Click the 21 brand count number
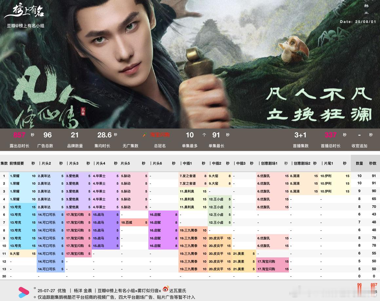 [x=75, y=135]
